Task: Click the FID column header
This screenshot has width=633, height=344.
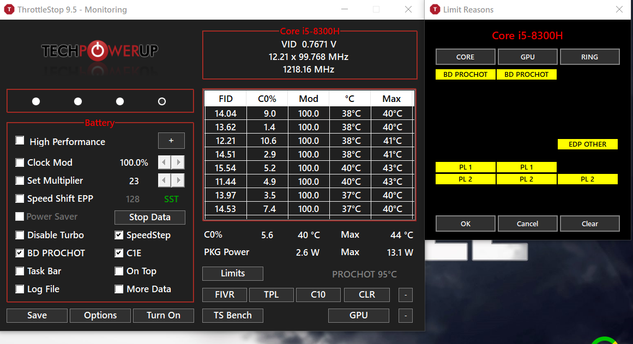Action: coord(226,99)
